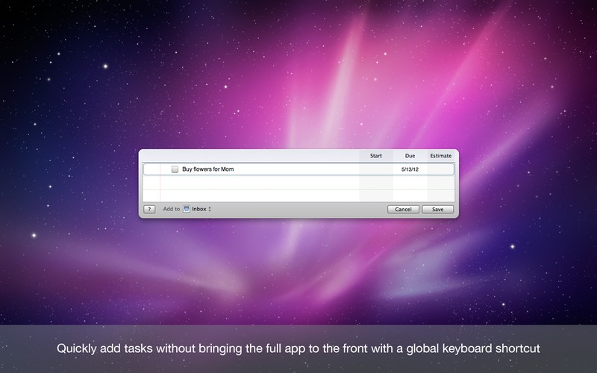Click the Due column header
The height and width of the screenshot is (373, 597).
click(410, 156)
